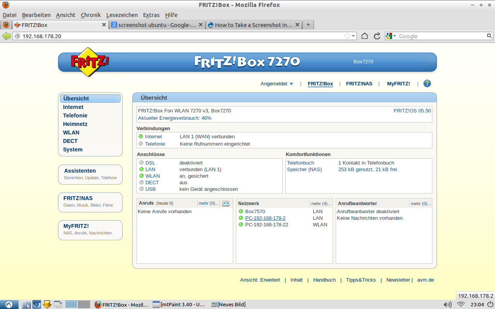
Task: Close the screenshot ubuntu Google tab
Action: coord(201,25)
